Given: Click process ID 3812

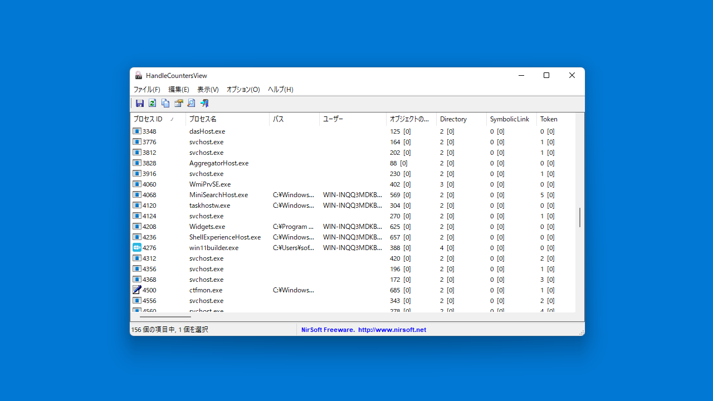Looking at the screenshot, I should [x=149, y=153].
